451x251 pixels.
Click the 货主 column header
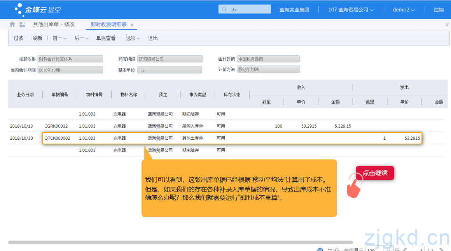[x=163, y=95]
